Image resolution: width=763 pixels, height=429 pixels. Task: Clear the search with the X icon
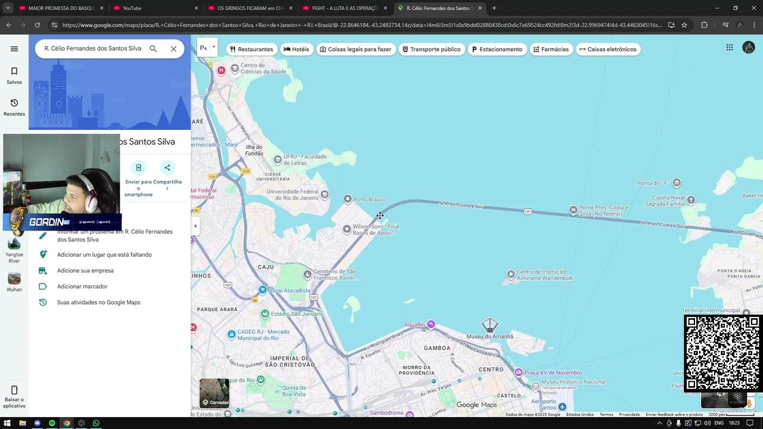173,49
